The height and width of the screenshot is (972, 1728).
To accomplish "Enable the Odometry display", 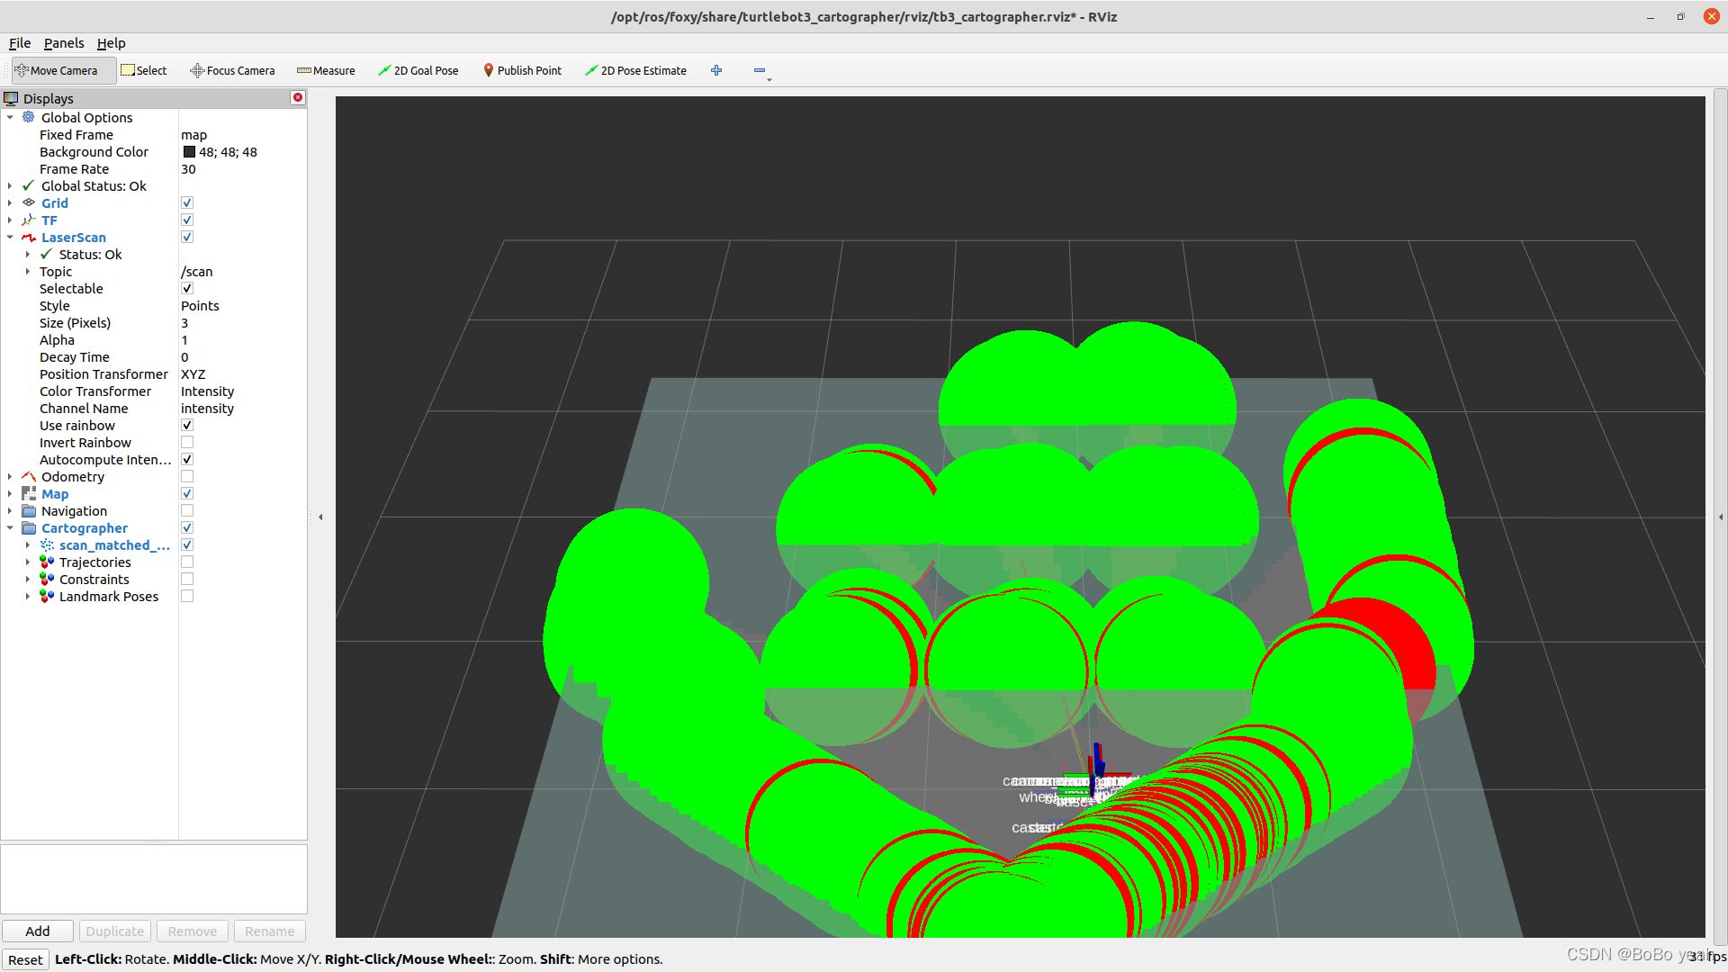I will pos(186,476).
